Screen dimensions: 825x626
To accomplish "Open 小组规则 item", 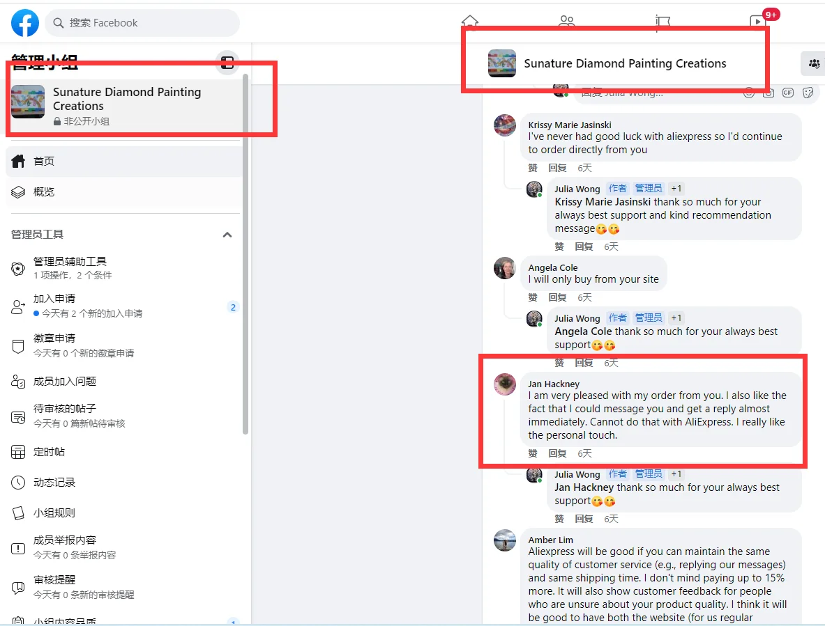I will pyautogui.click(x=126, y=512).
